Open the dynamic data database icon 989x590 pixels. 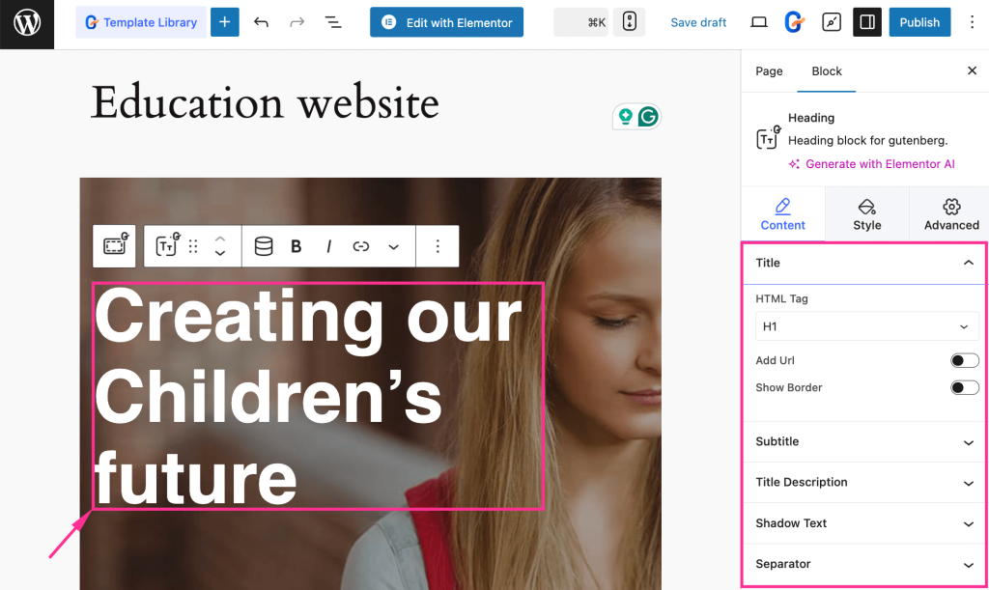(x=264, y=246)
